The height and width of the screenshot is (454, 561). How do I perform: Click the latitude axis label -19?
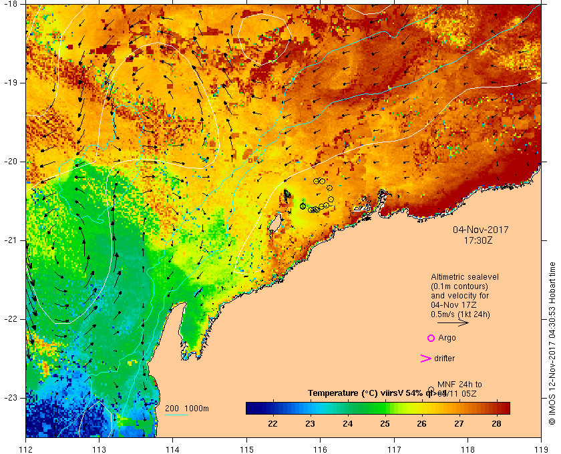9,83
